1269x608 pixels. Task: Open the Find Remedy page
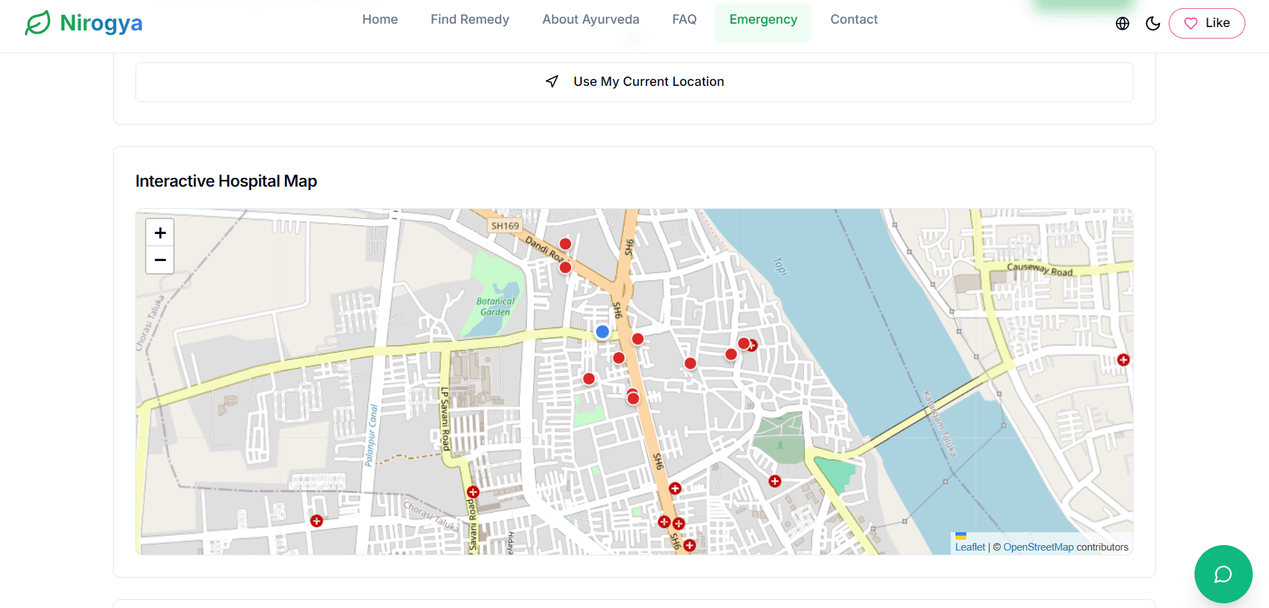[469, 20]
